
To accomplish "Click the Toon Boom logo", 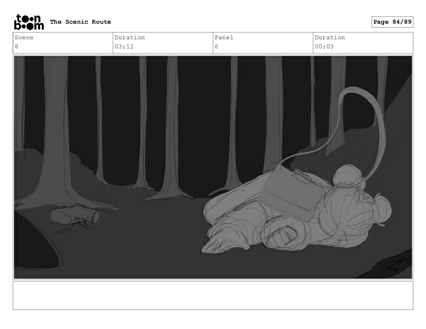I will (29, 22).
